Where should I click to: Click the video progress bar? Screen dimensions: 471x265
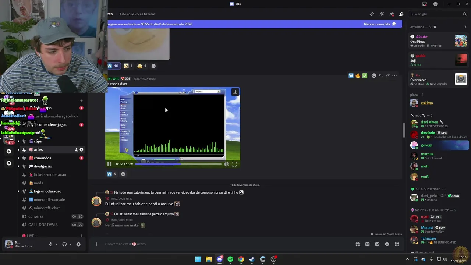[178, 164]
